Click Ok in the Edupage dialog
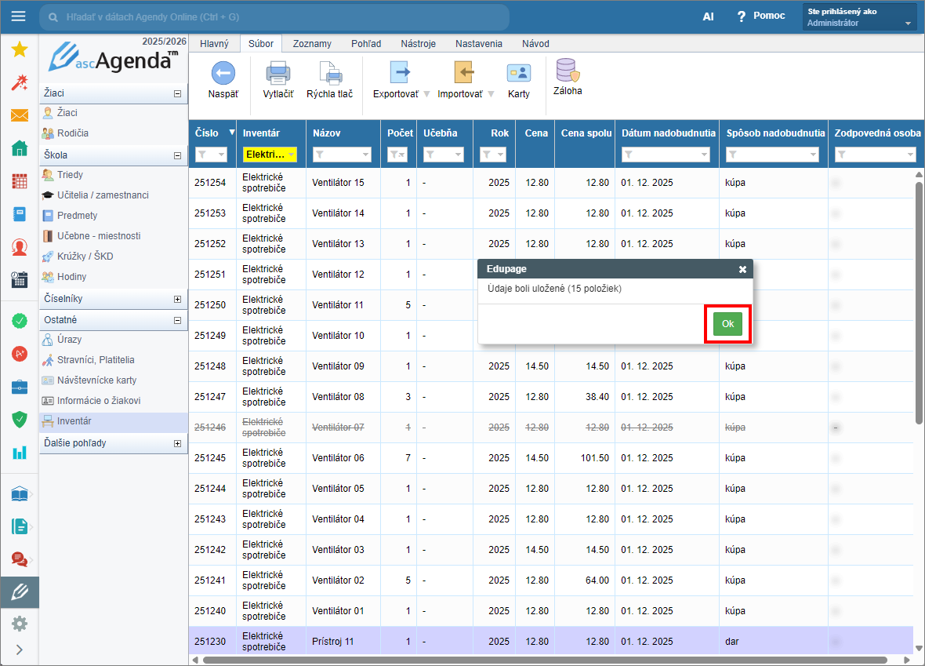The image size is (925, 666). pyautogui.click(x=727, y=324)
